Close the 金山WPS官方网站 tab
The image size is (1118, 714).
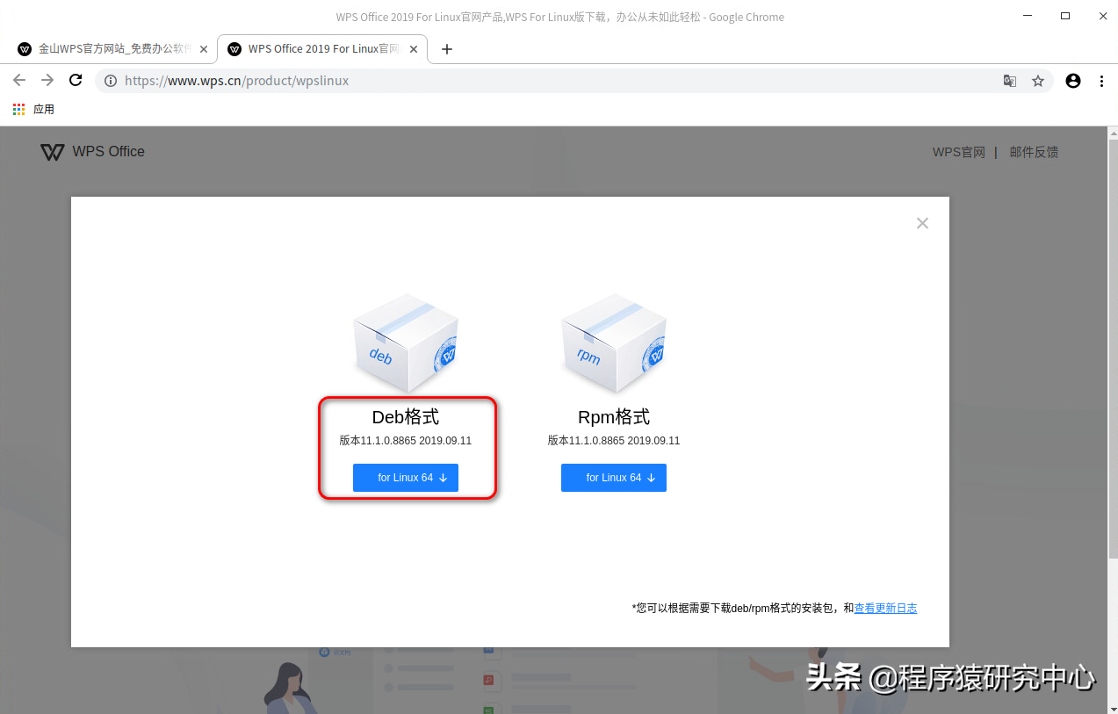click(x=204, y=49)
